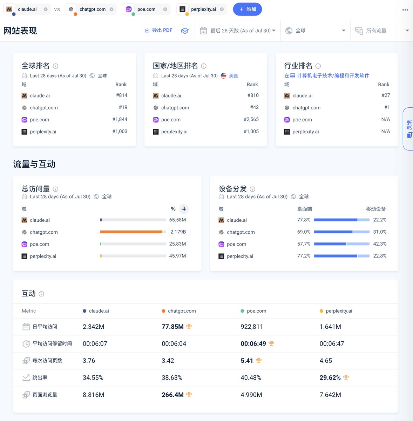Click claude.ai device split bar
413x421 pixels.
(342, 220)
